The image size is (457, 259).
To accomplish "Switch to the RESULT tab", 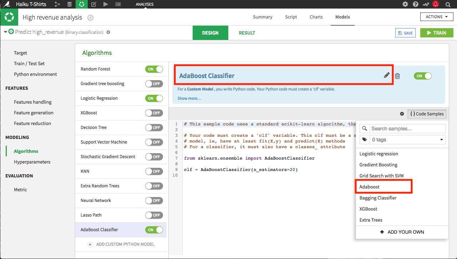I will [247, 33].
